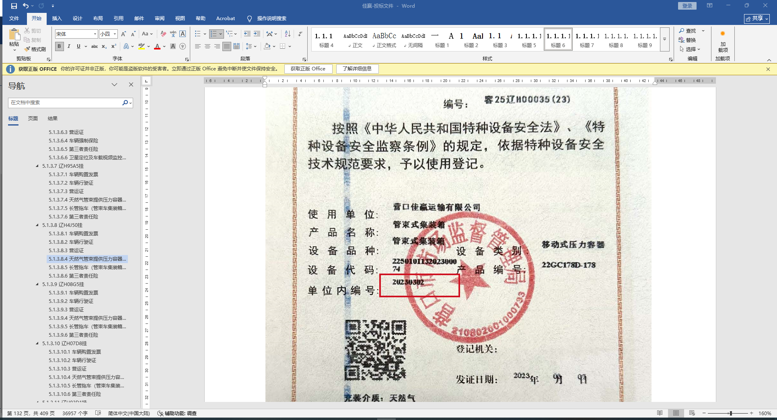Click the 登录 sign-in button
Viewport: 777px width, 420px height.
pos(687,6)
